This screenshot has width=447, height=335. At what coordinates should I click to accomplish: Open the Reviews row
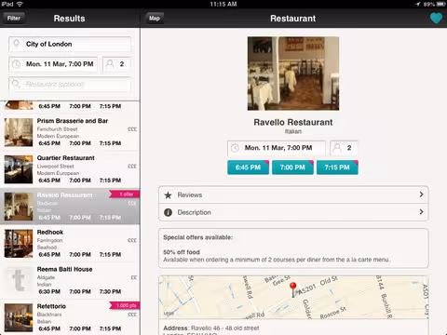point(293,194)
